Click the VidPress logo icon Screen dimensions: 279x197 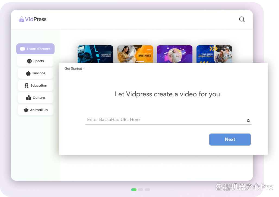21,19
